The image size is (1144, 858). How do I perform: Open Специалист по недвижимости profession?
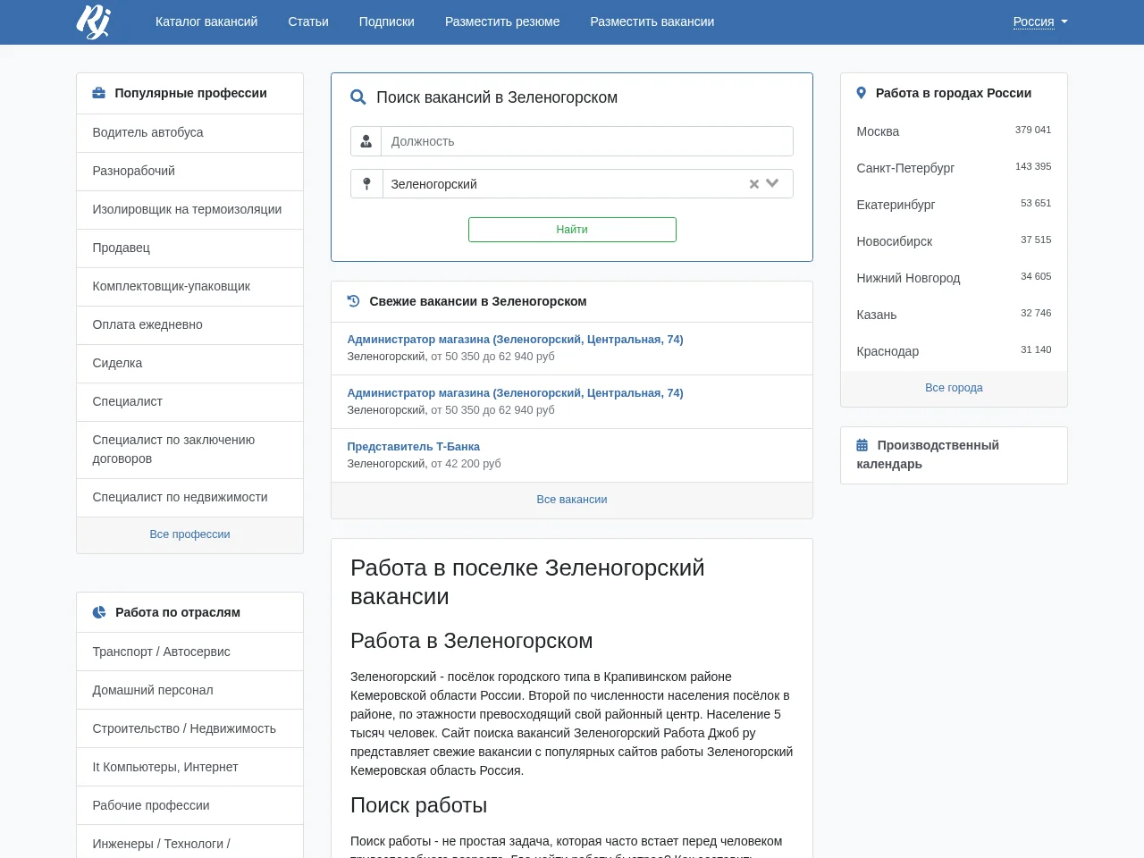[x=189, y=497]
